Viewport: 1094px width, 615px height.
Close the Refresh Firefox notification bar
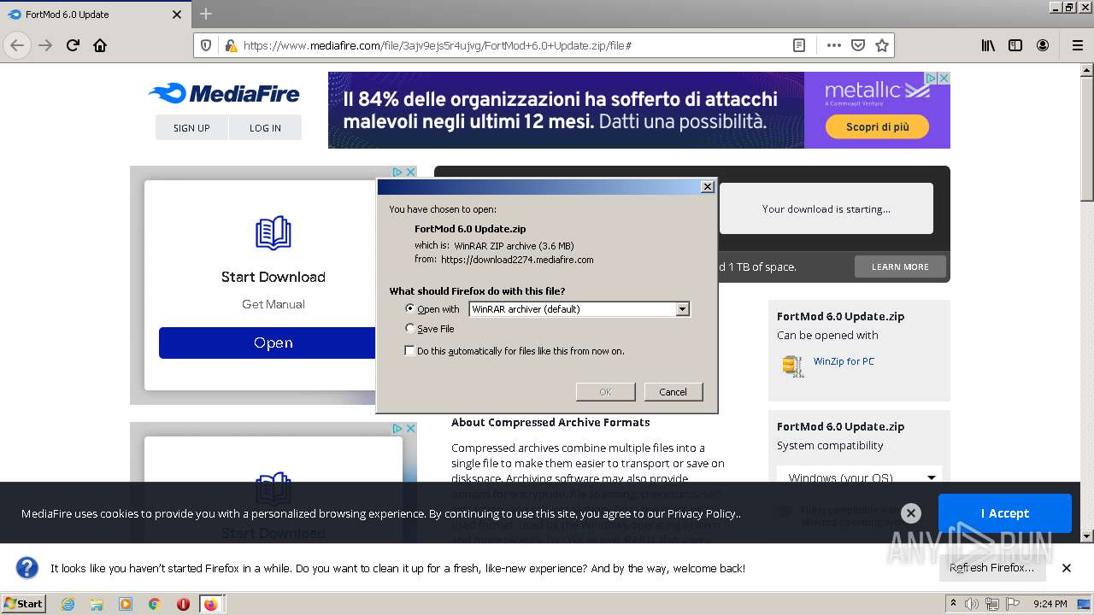1067,567
